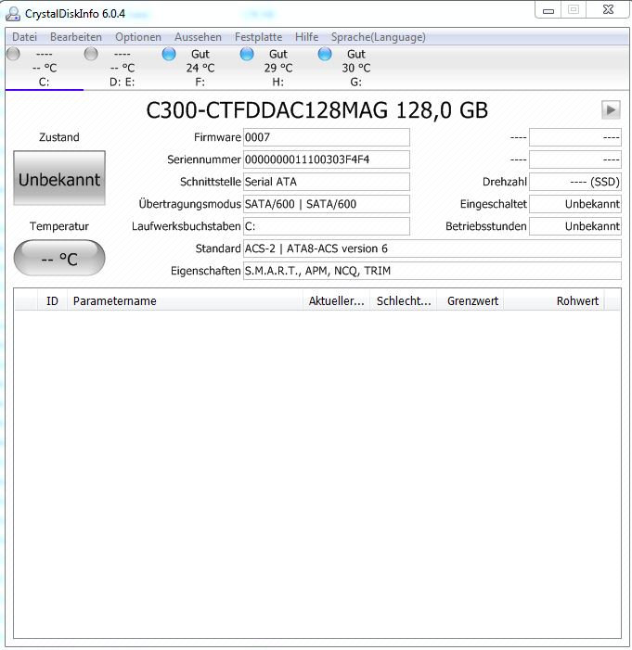Select the gray status circle for drive C:

[13, 54]
